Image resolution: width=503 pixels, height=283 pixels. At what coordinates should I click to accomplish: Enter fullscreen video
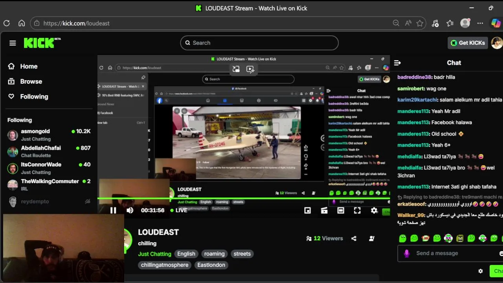coord(357,210)
